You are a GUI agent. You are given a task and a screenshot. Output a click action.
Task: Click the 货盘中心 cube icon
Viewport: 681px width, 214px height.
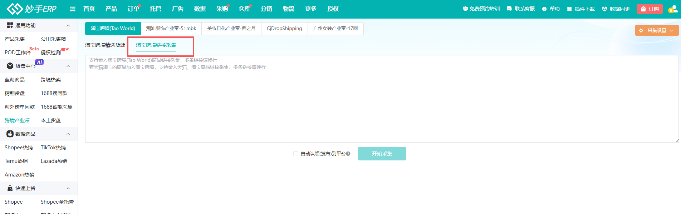click(10, 66)
